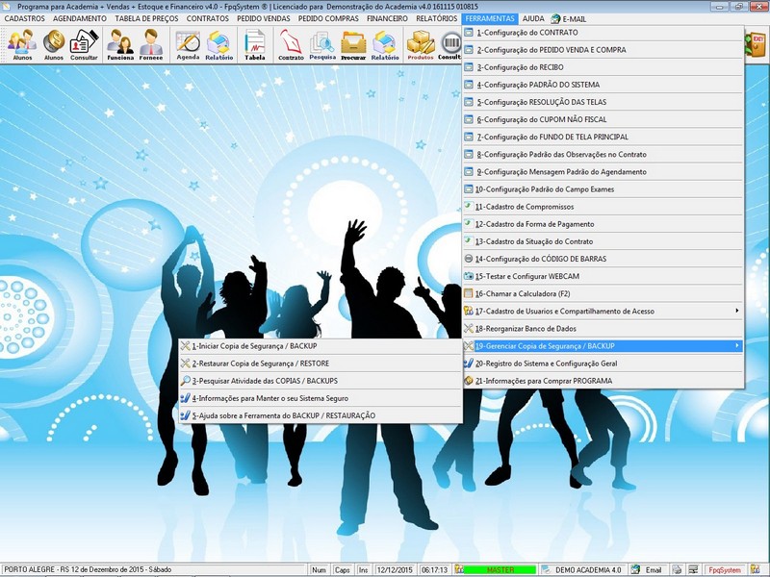Click the Pesquisa magnifier icon
The height and width of the screenshot is (577, 770).
coord(322,44)
